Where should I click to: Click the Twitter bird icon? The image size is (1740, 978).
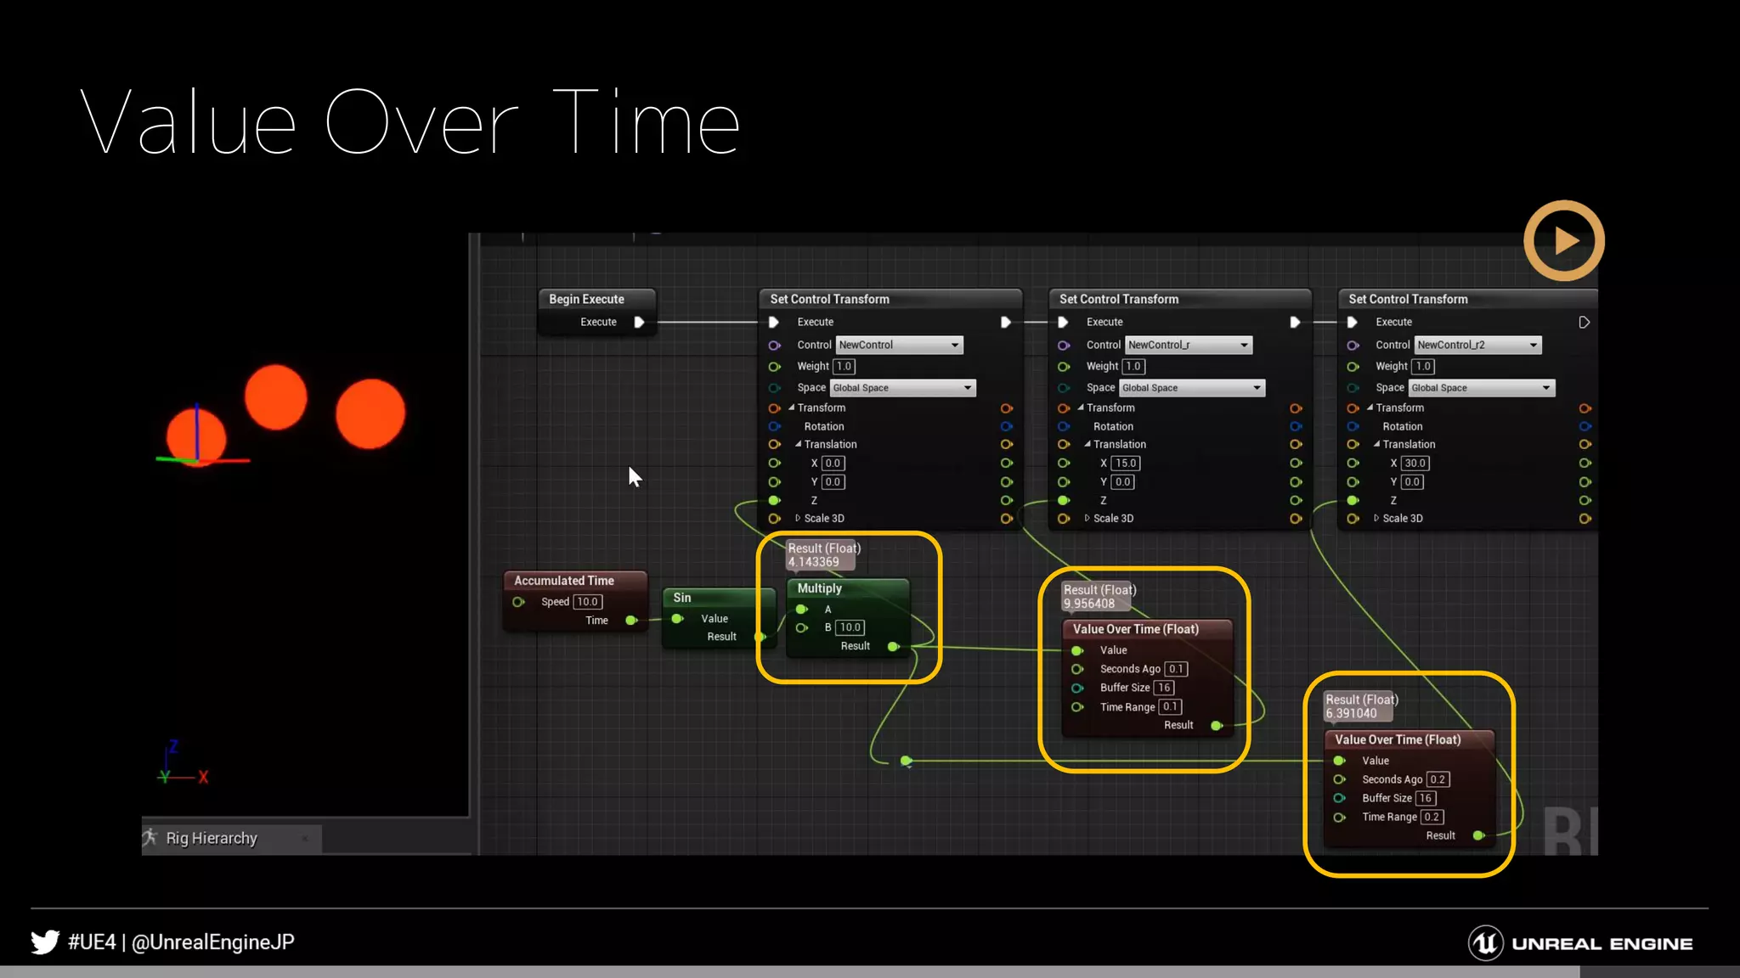pyautogui.click(x=45, y=941)
